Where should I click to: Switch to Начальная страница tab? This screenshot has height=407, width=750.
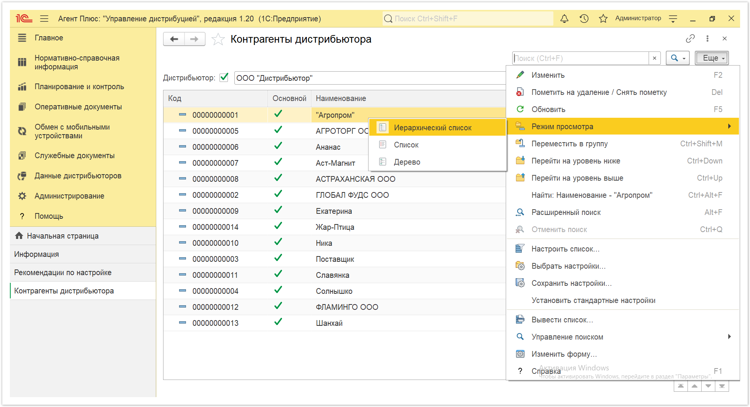pyautogui.click(x=83, y=236)
